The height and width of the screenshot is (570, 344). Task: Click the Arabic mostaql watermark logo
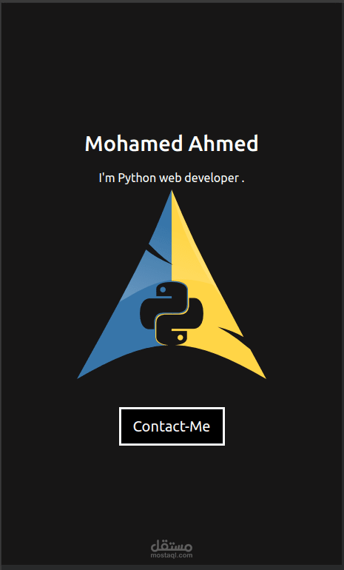(172, 546)
